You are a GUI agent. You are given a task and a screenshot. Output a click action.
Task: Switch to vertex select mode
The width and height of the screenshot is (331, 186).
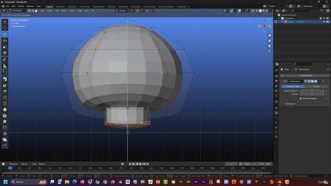(x=29, y=10)
